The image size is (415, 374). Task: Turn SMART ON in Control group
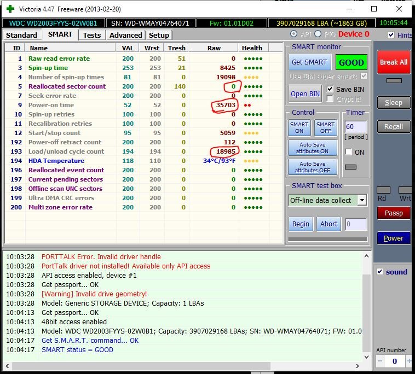click(299, 127)
